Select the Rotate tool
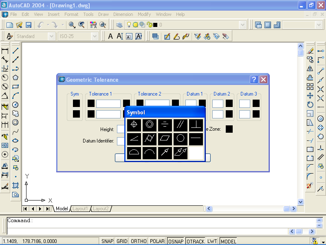The height and width of the screenshot is (245, 326). [x=310, y=105]
